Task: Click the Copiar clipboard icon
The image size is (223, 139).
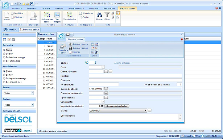Action: tap(80, 17)
